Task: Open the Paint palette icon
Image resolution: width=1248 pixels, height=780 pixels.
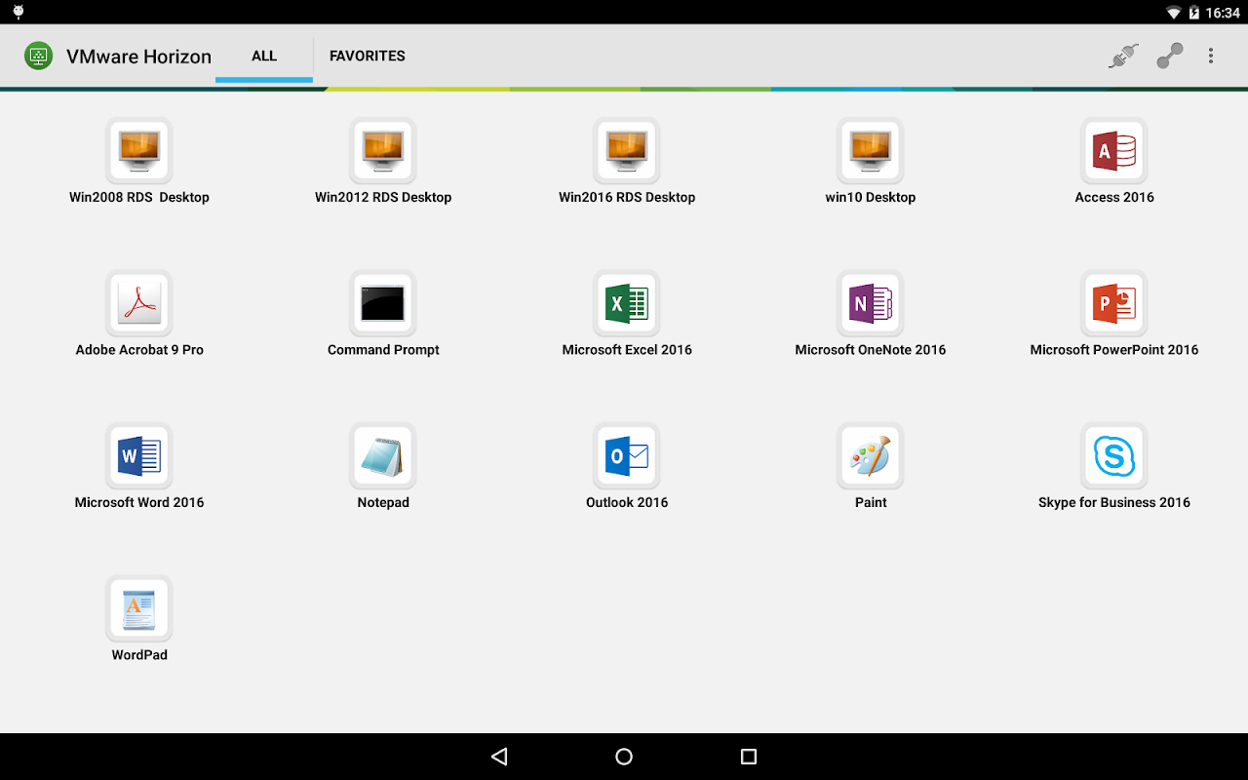Action: pos(871,455)
